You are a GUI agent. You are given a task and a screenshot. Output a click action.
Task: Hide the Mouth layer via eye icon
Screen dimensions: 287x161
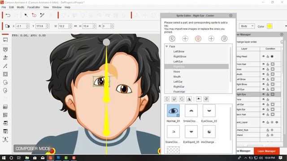point(263,74)
